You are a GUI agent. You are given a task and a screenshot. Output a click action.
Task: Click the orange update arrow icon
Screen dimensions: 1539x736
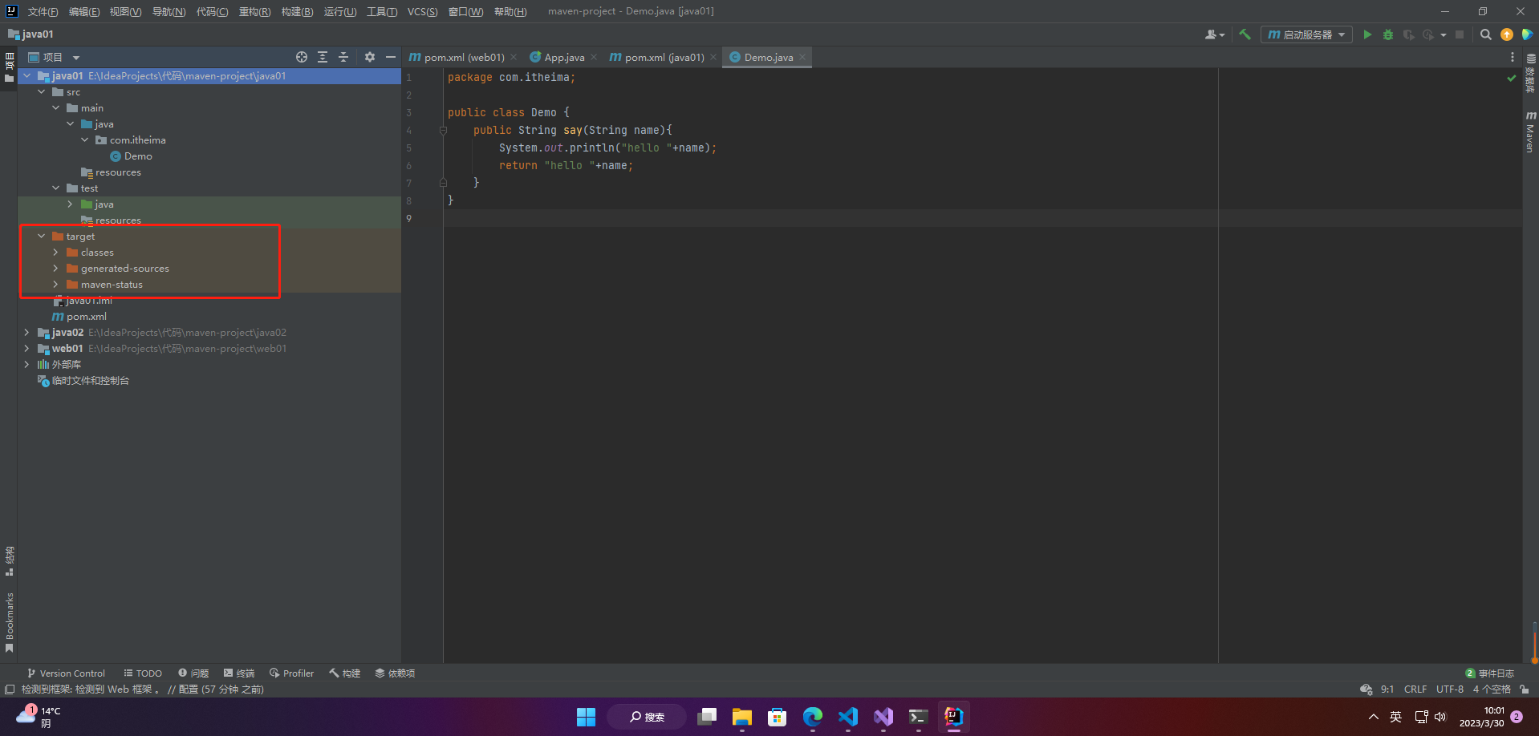click(1507, 34)
